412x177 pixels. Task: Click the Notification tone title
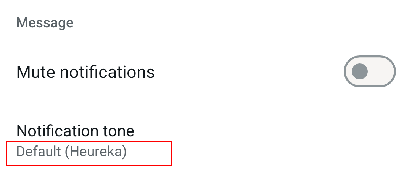tap(75, 131)
